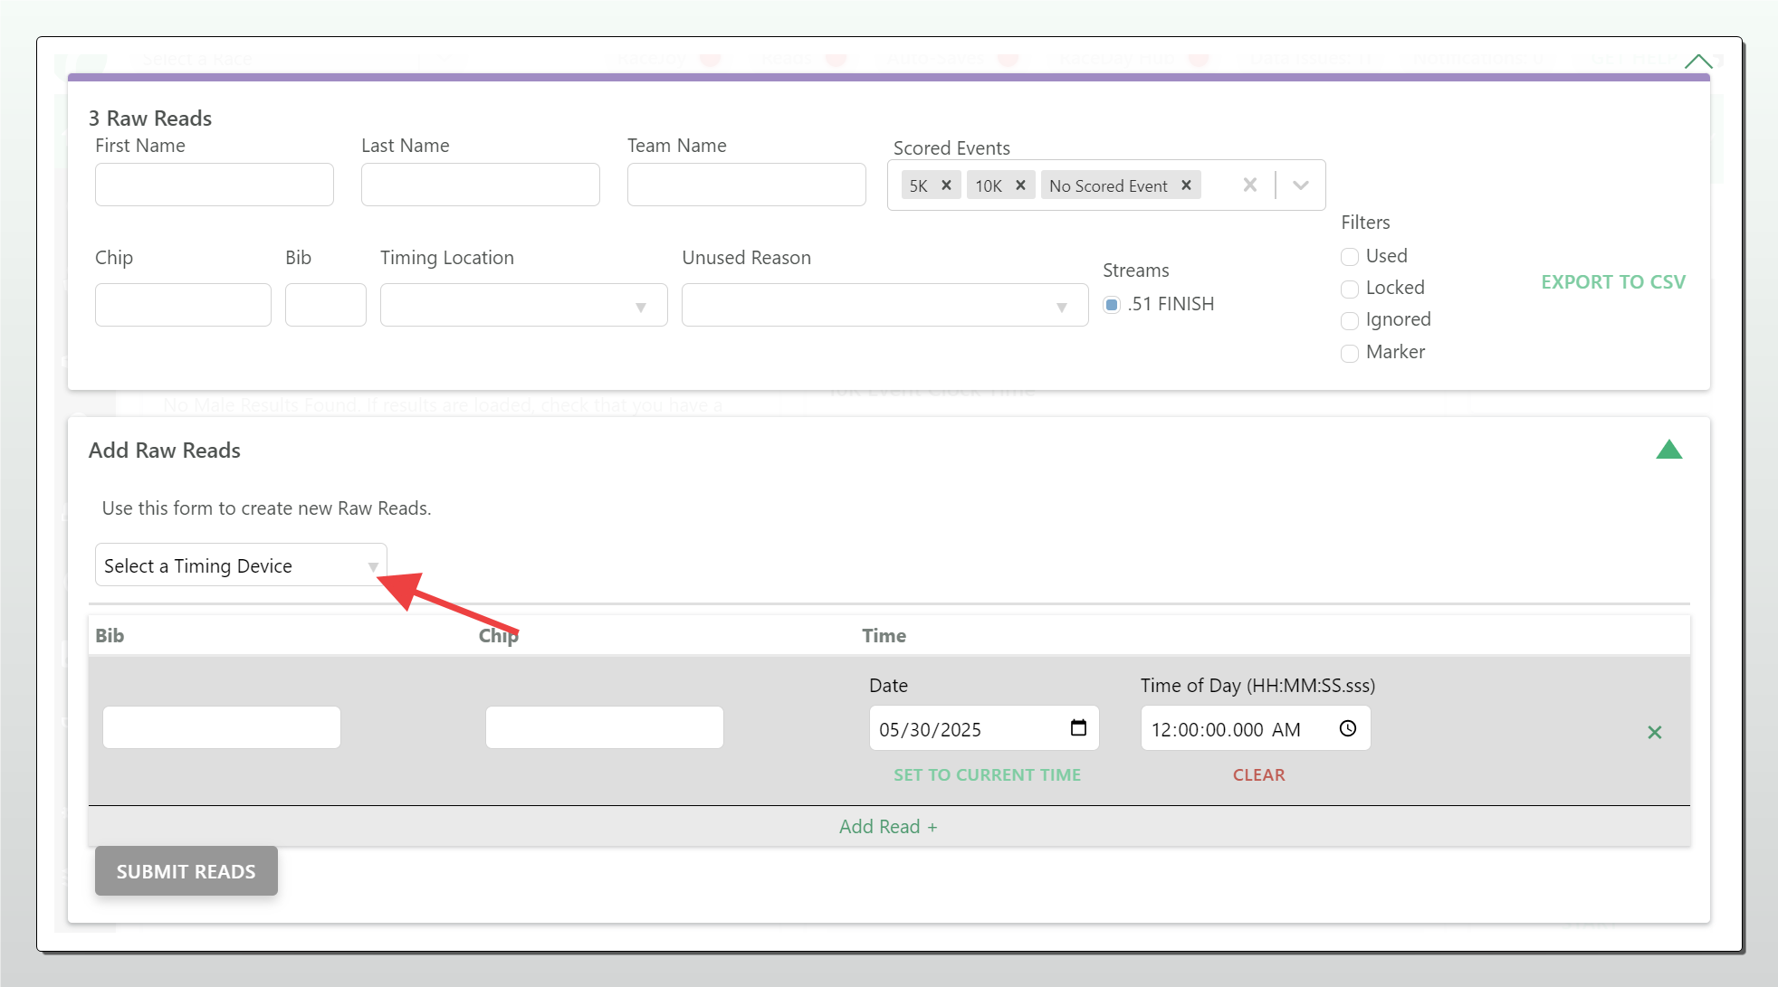Remove the No Scored Event tag
The image size is (1778, 987).
(1186, 185)
